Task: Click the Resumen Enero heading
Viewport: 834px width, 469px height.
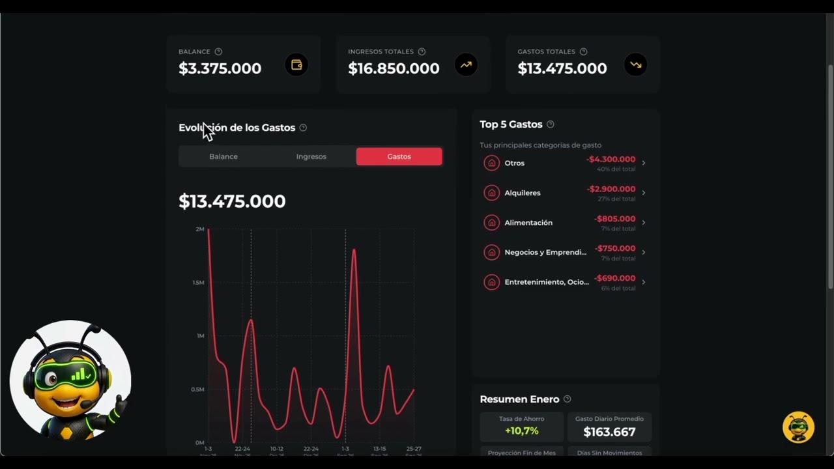Action: click(519, 399)
